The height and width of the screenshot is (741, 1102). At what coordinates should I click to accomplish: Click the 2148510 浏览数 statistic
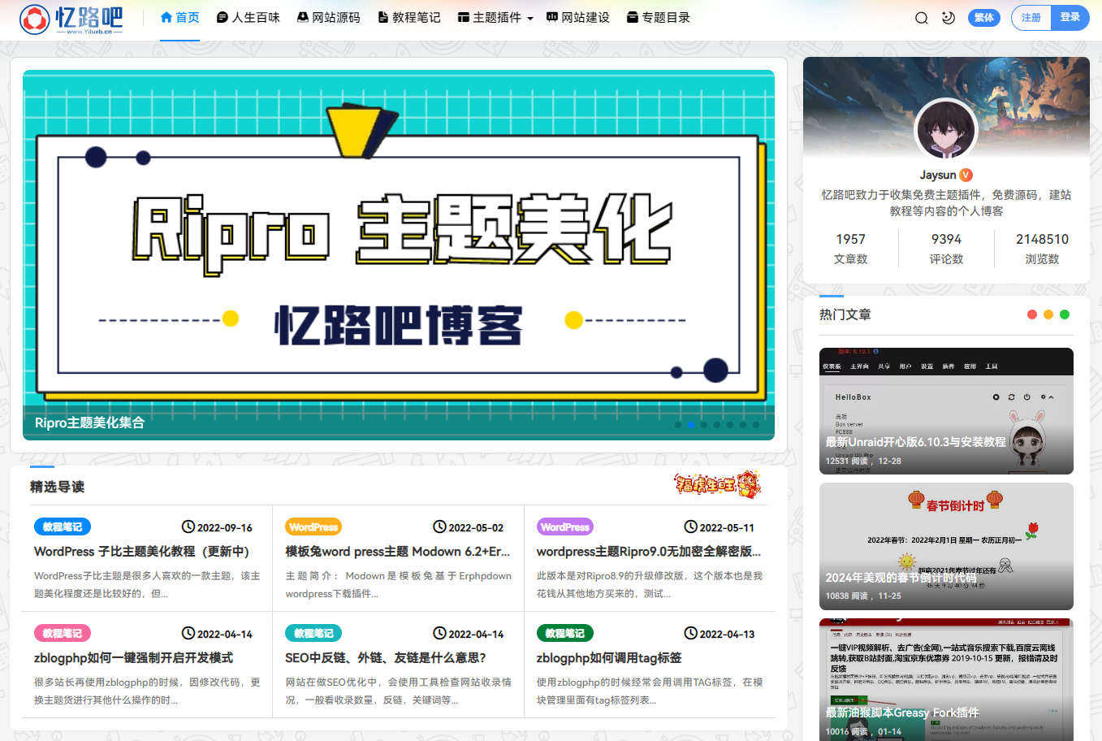click(1042, 249)
